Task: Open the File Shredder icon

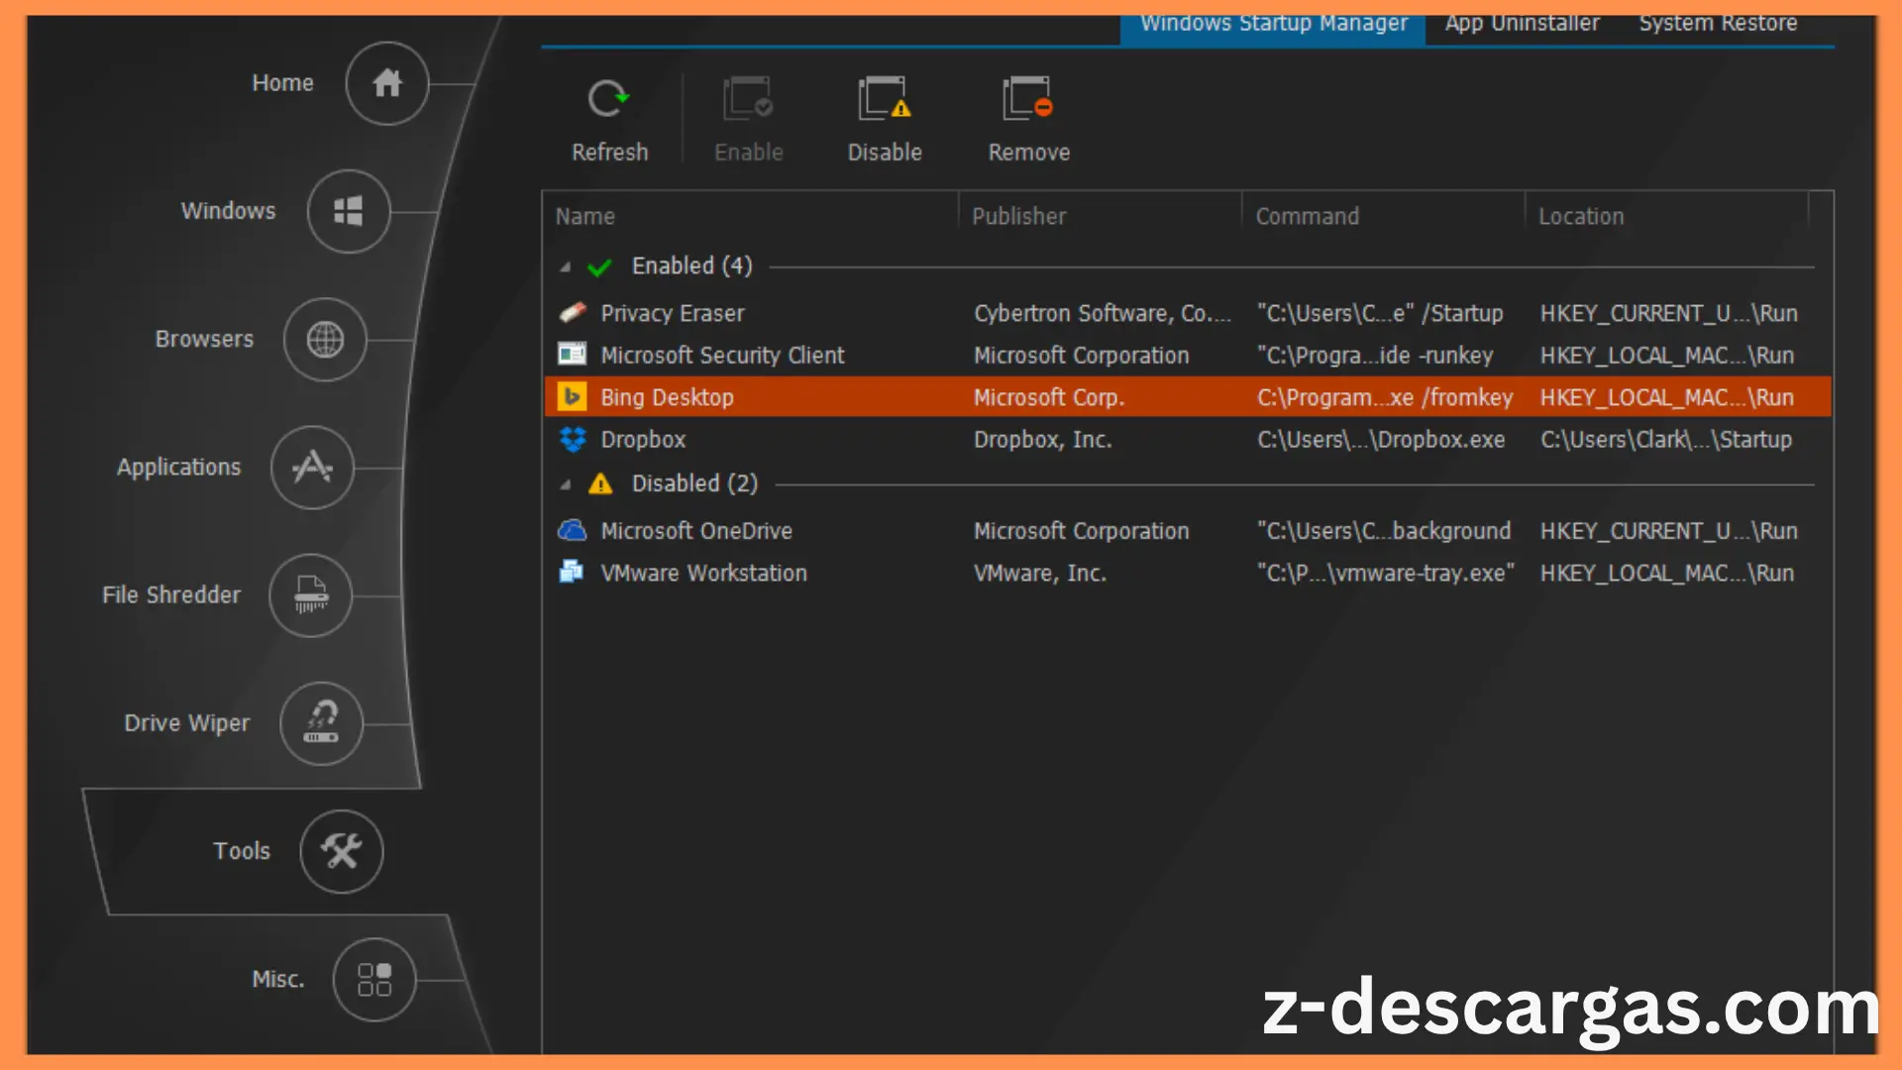Action: pyautogui.click(x=310, y=595)
